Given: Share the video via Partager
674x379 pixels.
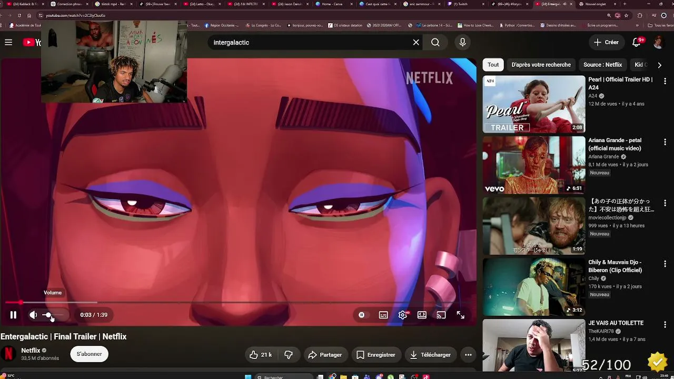Looking at the screenshot, I should pos(325,355).
